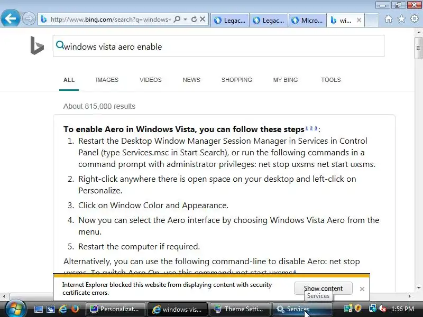Click the search magnifier in address bar

[177, 20]
